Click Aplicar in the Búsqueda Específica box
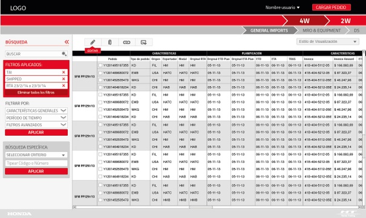The height and width of the screenshot is (218, 366). click(36, 171)
